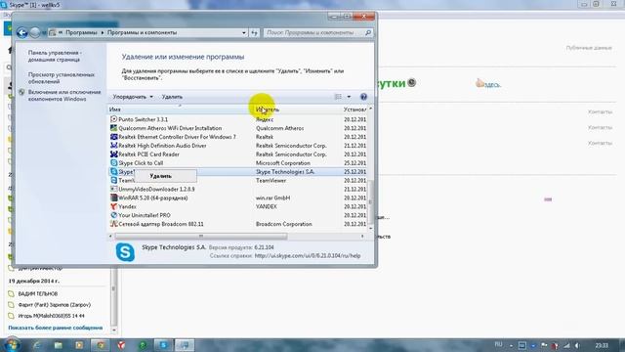Open the view options dropdown arrow

pos(349,97)
